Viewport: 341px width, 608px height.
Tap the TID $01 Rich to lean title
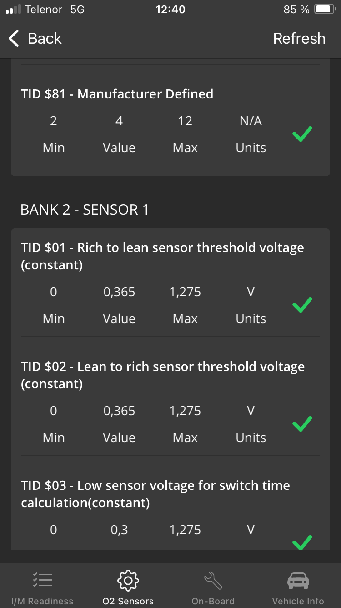162,256
